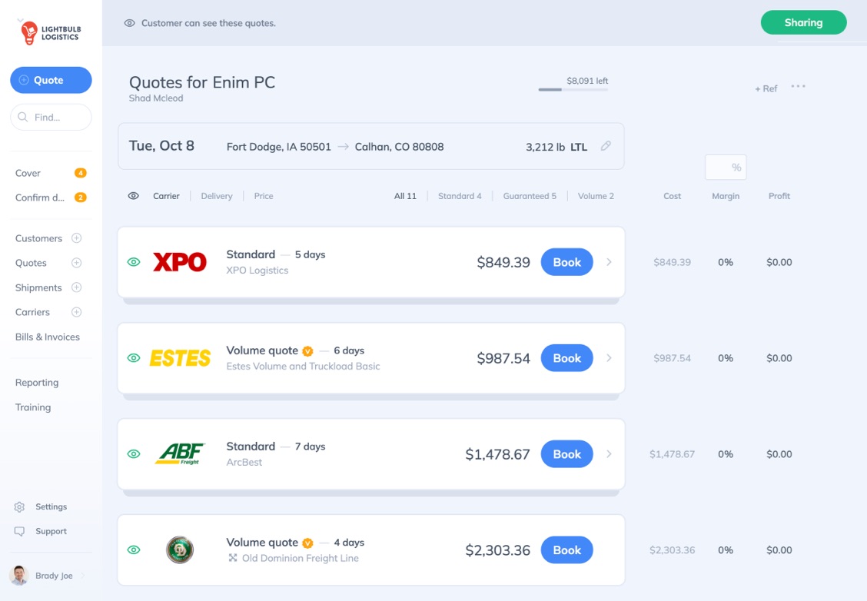Click the $8,091 left budget progress bar

[573, 89]
